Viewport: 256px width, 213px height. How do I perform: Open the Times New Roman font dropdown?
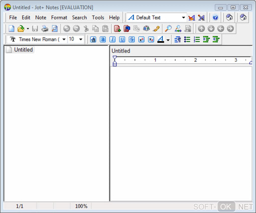tap(64, 39)
